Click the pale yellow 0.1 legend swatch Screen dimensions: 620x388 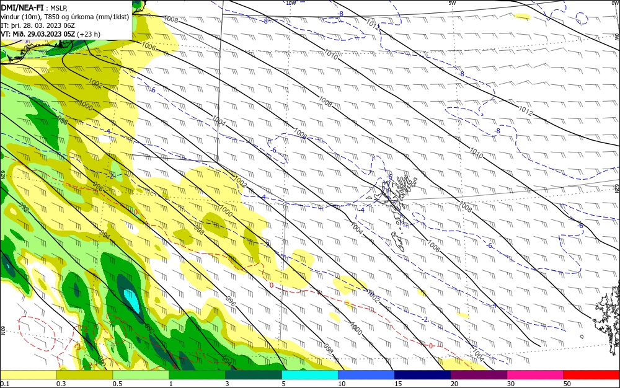tap(28, 375)
